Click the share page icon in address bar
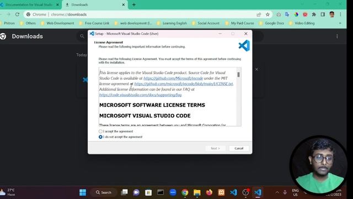This screenshot has height=199, width=353. pos(259,14)
